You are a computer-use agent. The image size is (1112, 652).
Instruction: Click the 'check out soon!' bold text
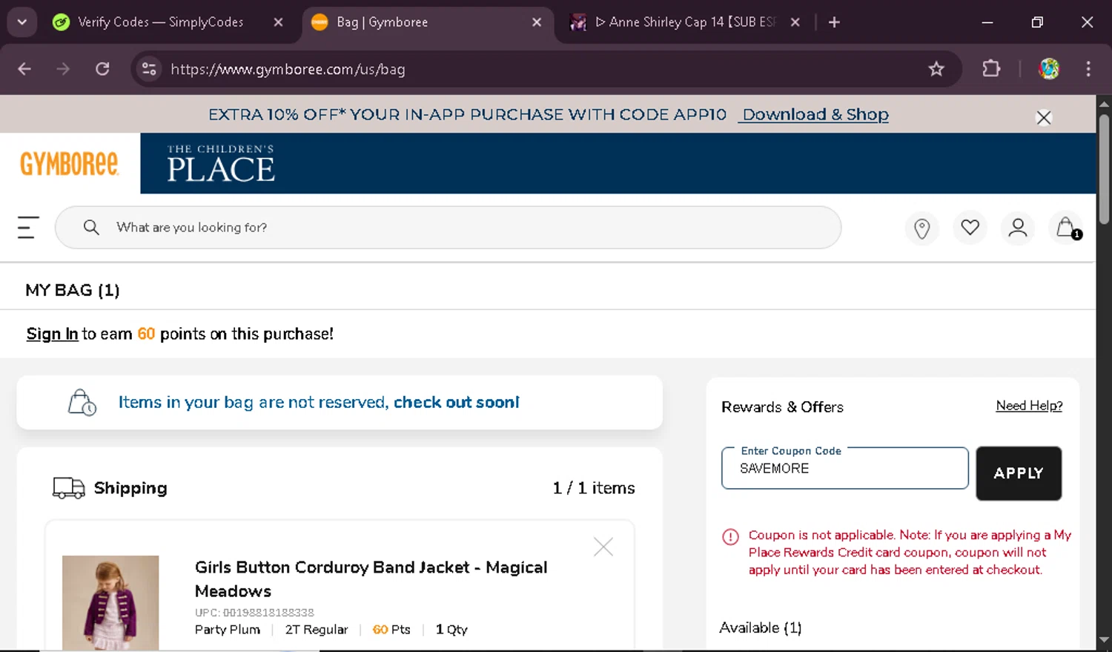pos(456,402)
